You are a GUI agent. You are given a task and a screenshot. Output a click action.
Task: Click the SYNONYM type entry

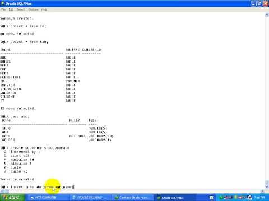[73, 81]
